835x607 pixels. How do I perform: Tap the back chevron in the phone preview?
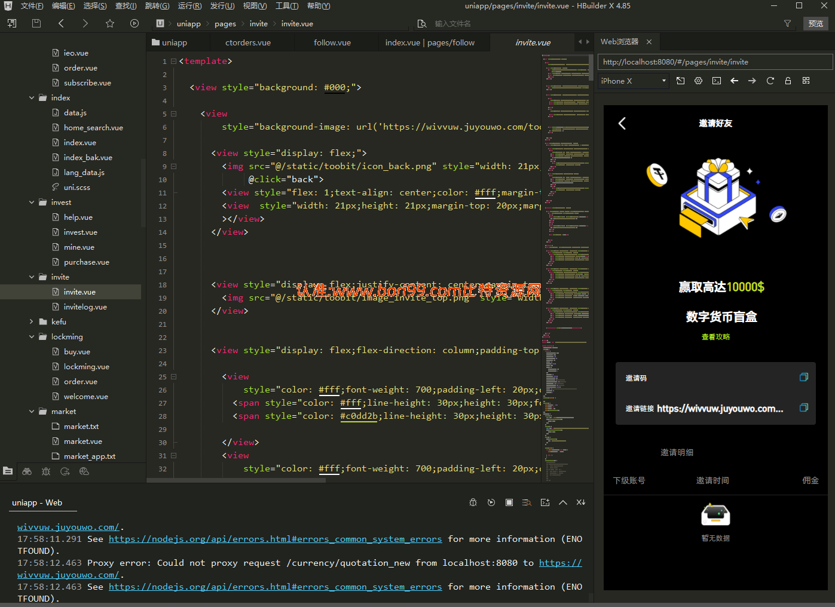click(x=622, y=123)
